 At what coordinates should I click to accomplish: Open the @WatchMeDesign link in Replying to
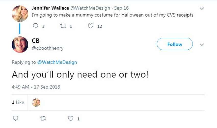click(57, 62)
